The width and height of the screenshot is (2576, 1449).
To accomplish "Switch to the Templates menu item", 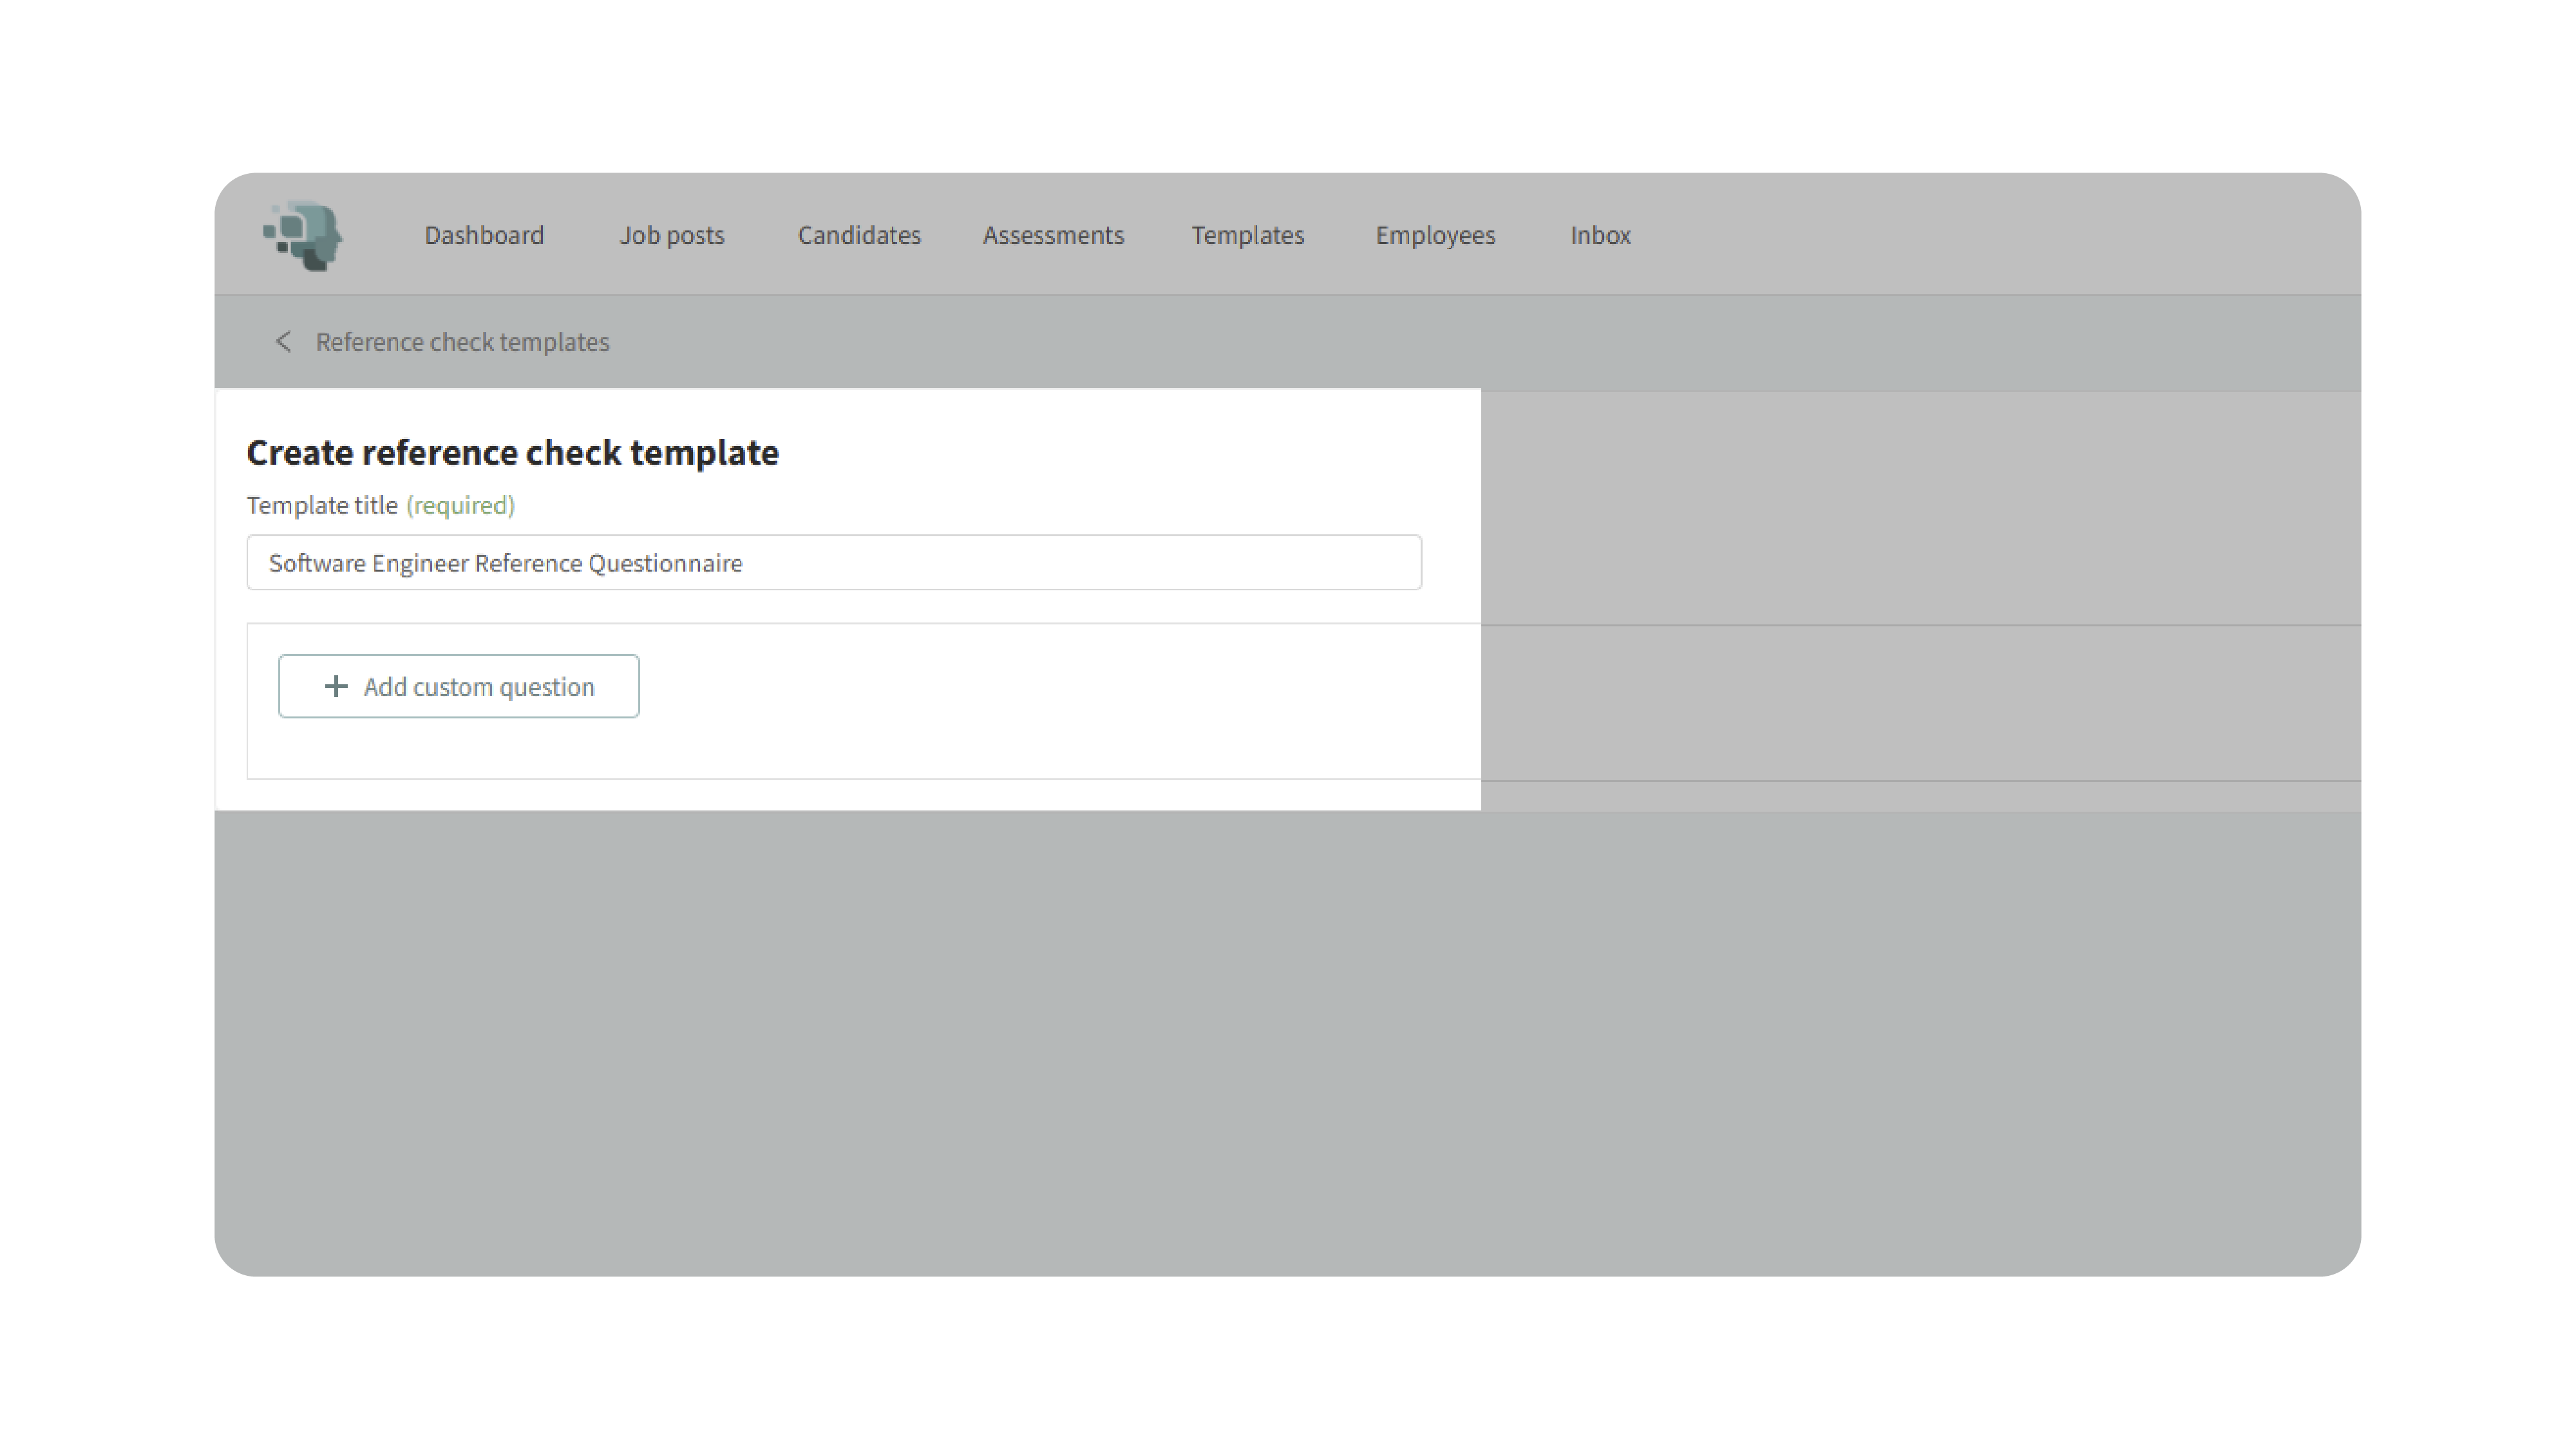I will click(x=1247, y=235).
